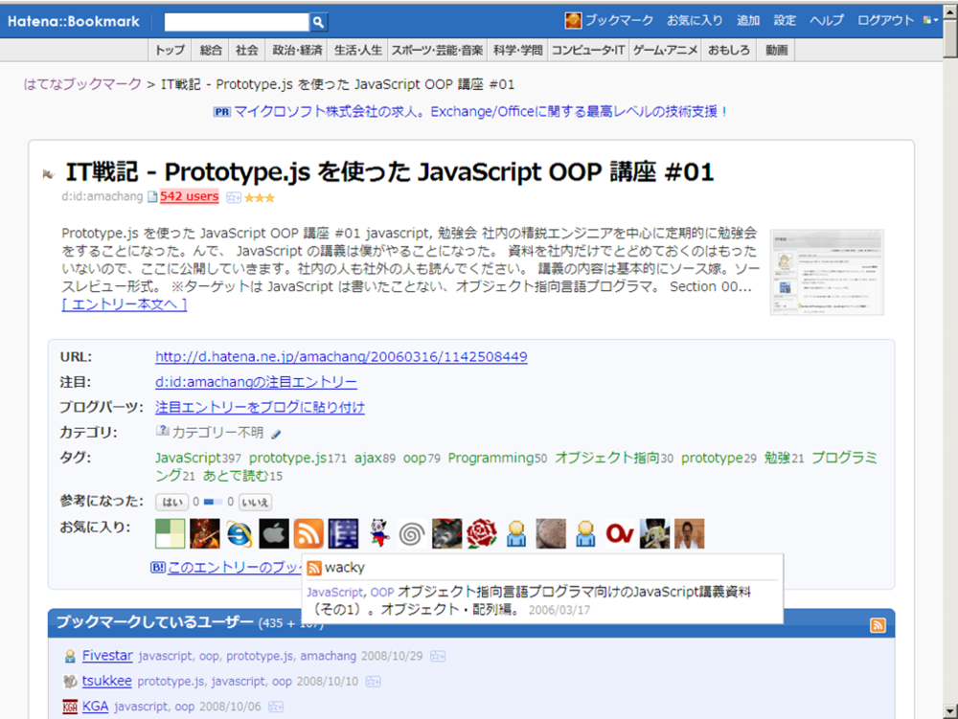Click the Microsoft PR advertisement link
958x719 pixels.
coord(481,112)
